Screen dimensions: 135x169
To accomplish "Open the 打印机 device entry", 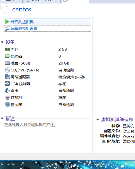I will click(17, 98).
